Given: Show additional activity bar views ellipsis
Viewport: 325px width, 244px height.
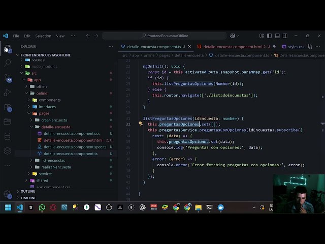Looking at the screenshot, I should pos(8,166).
